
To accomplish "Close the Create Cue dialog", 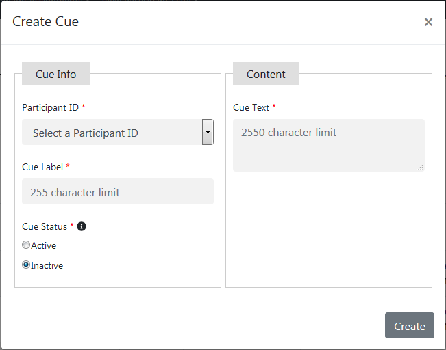I will (x=428, y=22).
